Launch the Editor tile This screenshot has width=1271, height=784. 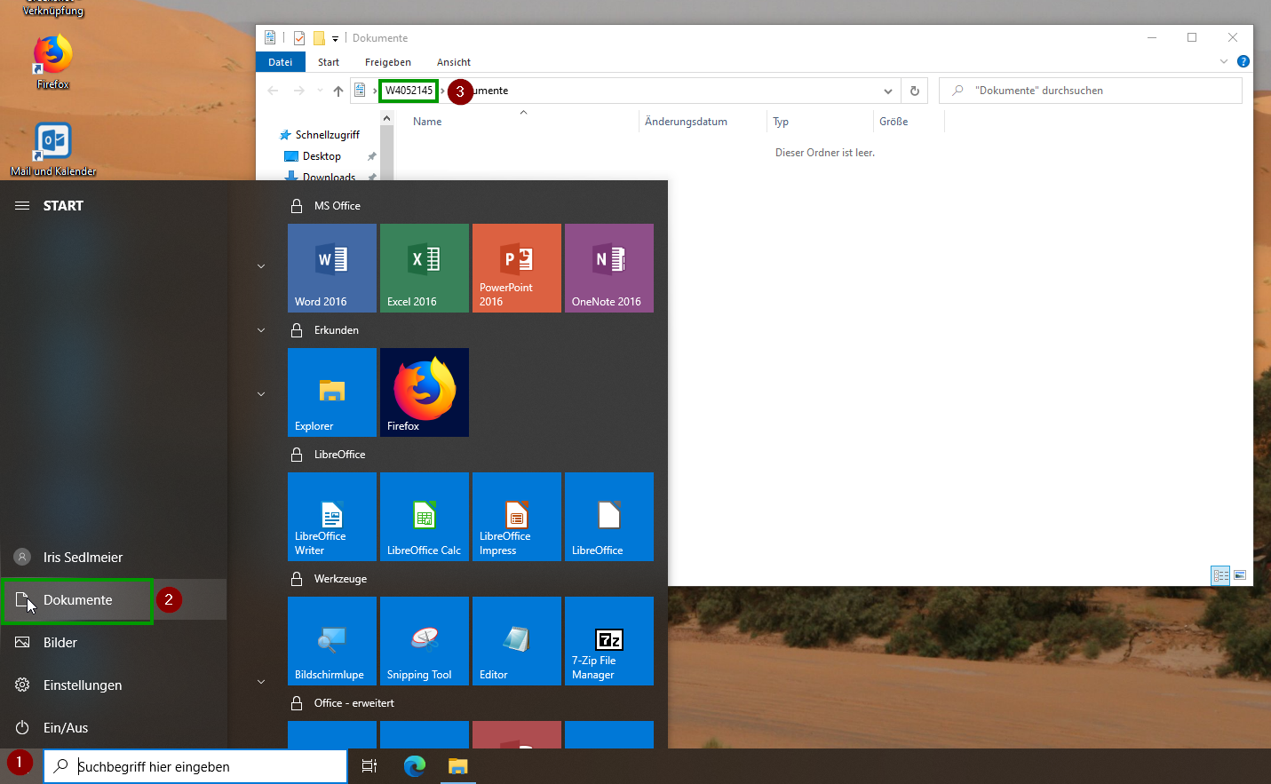click(517, 641)
